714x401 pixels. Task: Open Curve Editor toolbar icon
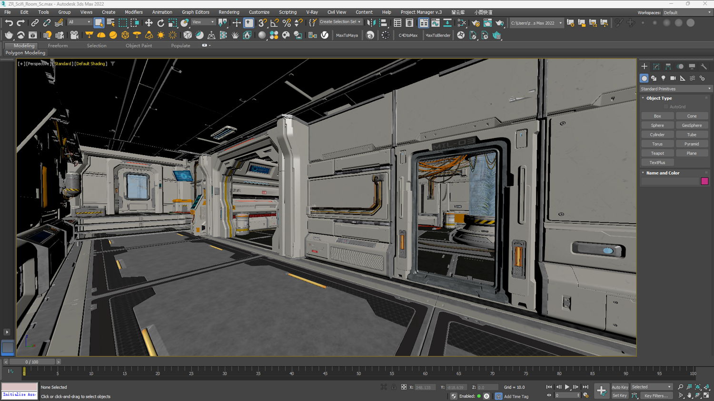pyautogui.click(x=436, y=23)
